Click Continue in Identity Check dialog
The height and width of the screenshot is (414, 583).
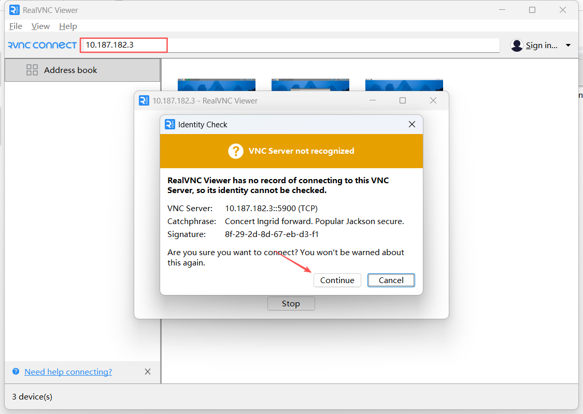coord(337,280)
